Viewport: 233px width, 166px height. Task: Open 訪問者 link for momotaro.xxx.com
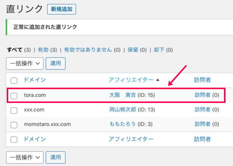[203, 124]
